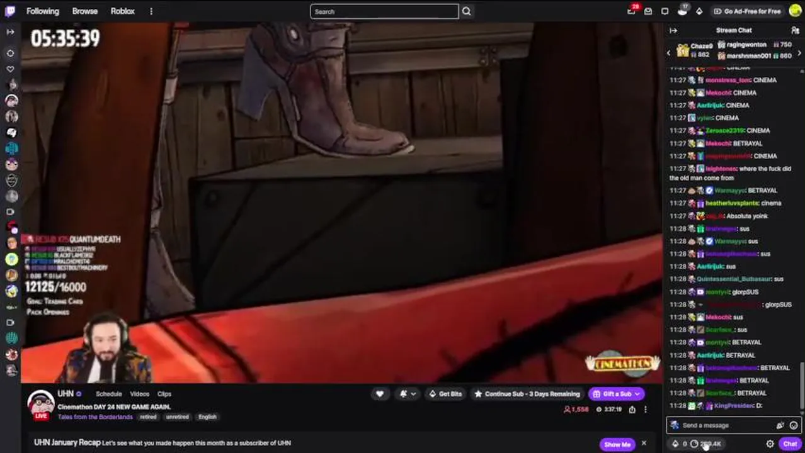Viewport: 805px width, 453px height.
Task: Click KingPresiden username in chat
Action: (x=734, y=406)
